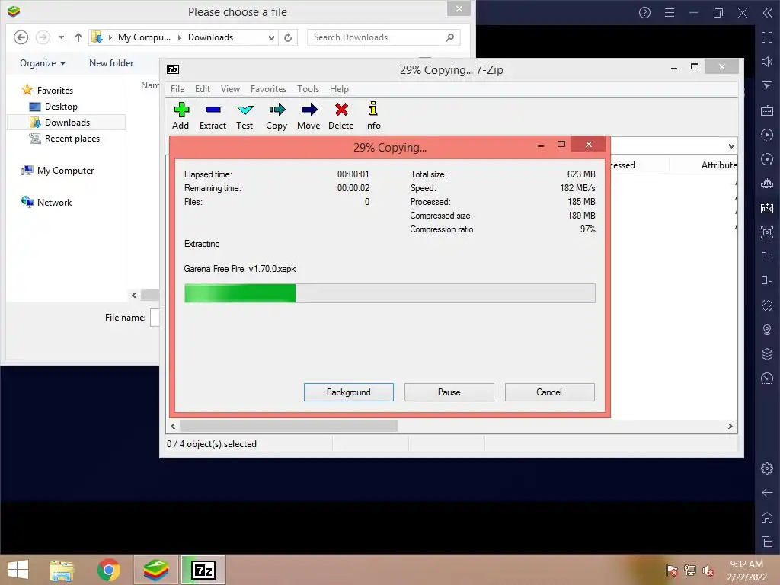Click the Delete tool in 7-Zip
Viewport: 780px width, 585px height.
click(340, 116)
